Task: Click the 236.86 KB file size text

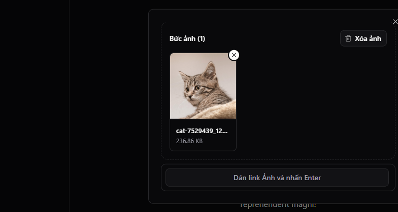Action: (x=189, y=141)
